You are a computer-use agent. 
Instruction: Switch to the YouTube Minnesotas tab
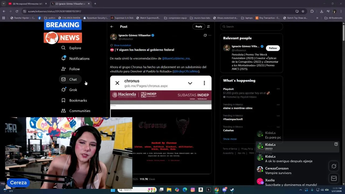click(x=27, y=4)
